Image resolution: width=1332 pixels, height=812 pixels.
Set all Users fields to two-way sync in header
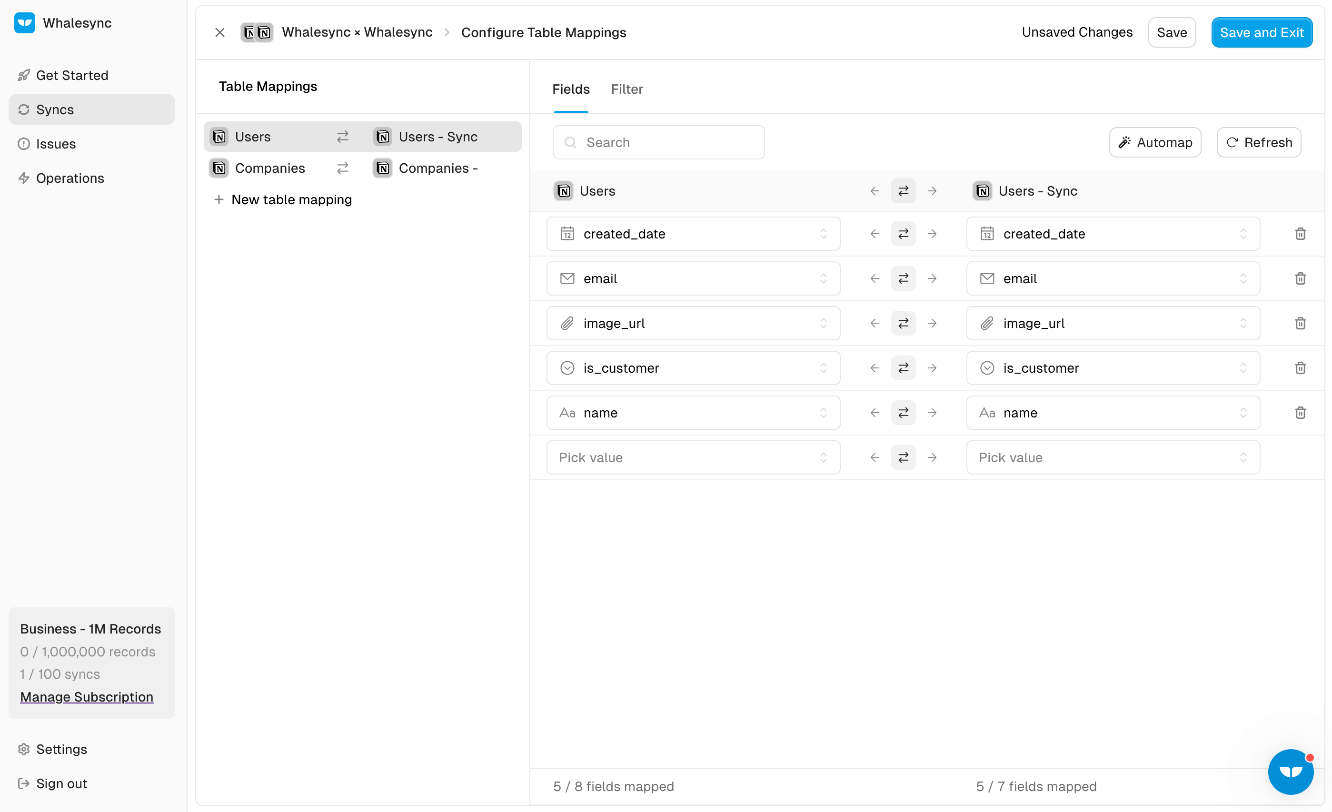pos(904,191)
